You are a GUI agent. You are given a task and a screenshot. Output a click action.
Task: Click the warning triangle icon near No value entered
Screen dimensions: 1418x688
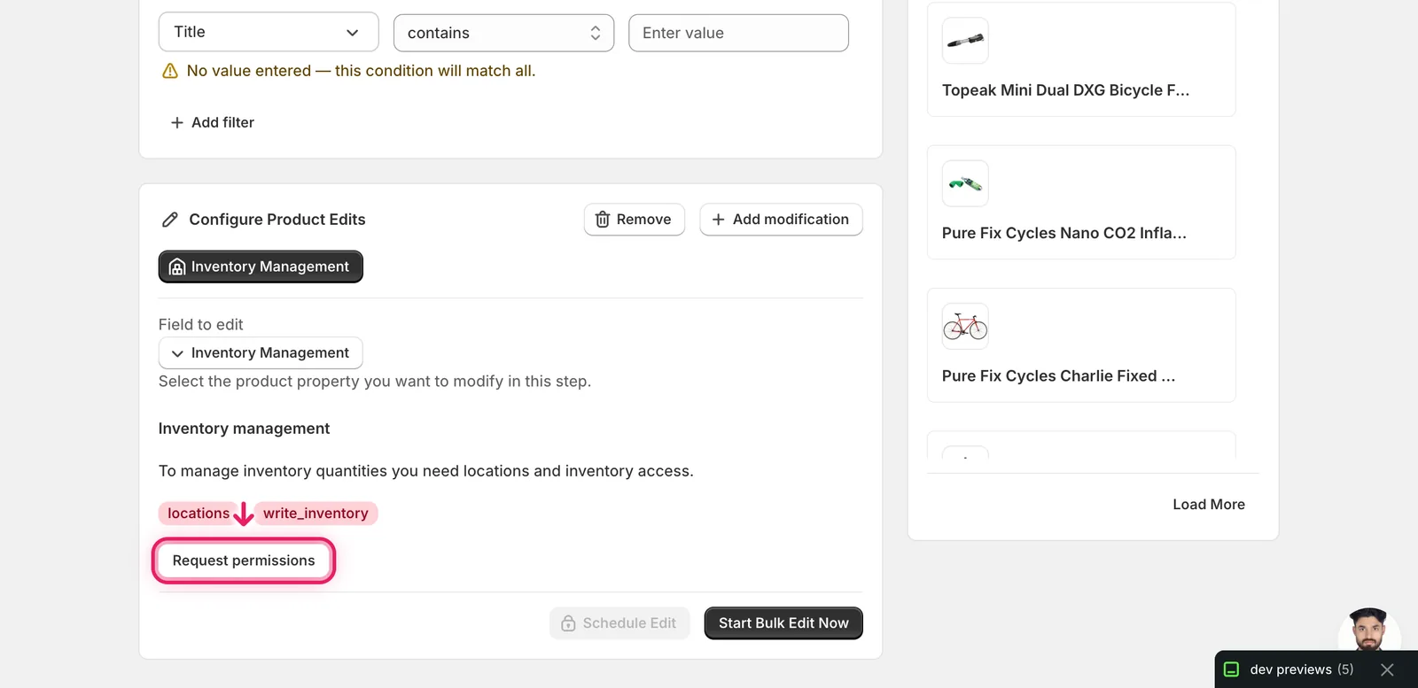pos(170,71)
